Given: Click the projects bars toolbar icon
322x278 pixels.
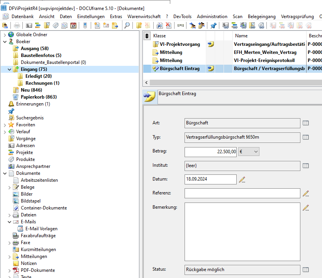Looking at the screenshot, I should 38,26.
